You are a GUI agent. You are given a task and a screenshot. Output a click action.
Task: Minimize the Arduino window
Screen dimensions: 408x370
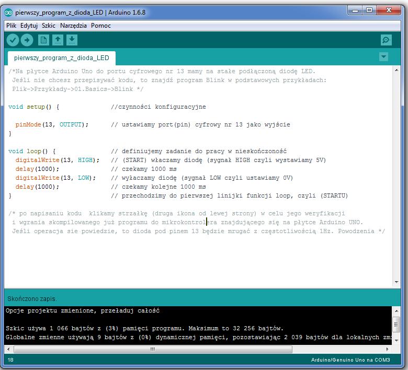[x=355, y=10]
